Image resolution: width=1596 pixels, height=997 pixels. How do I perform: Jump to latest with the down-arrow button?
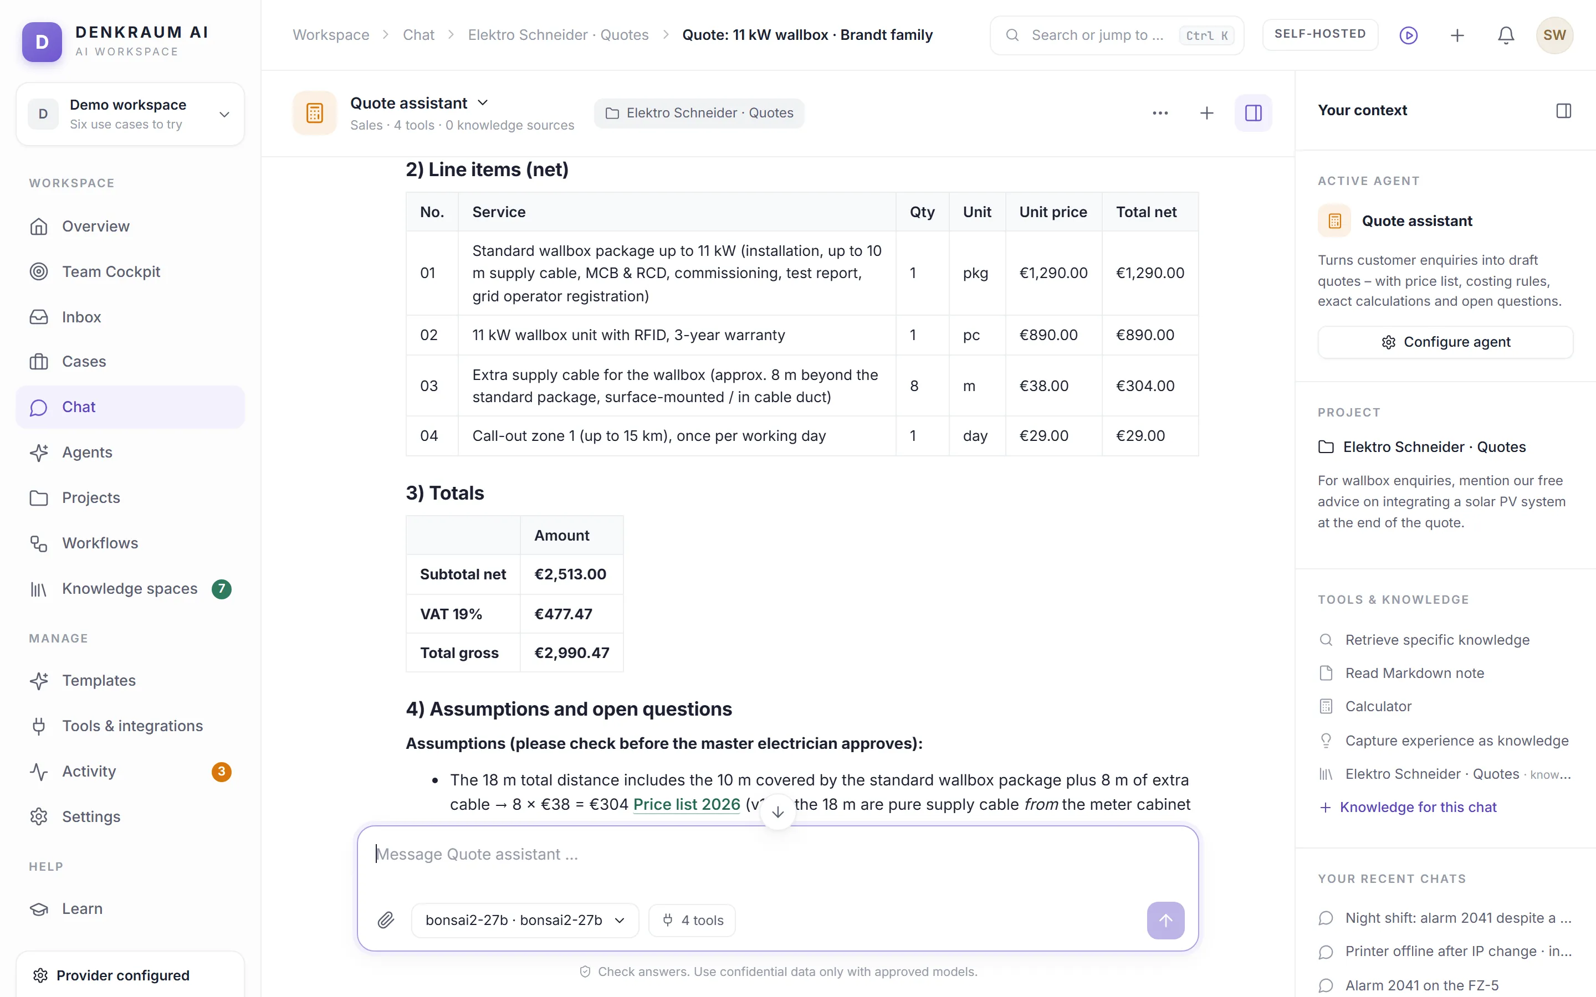777,811
